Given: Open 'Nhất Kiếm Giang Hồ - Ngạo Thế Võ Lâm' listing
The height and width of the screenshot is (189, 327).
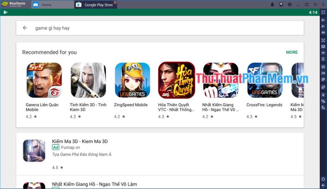Looking at the screenshot, I should 94,184.
